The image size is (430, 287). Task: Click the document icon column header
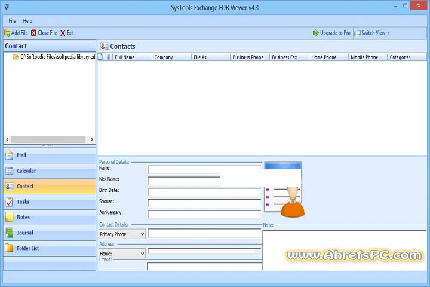click(100, 57)
